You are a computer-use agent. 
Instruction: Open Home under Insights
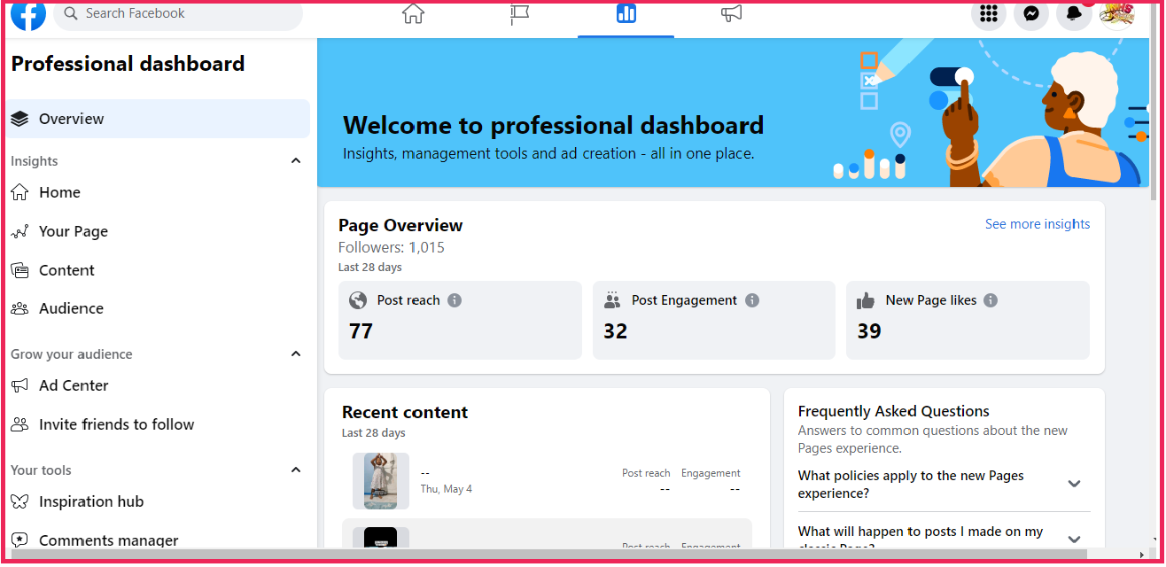tap(158, 192)
